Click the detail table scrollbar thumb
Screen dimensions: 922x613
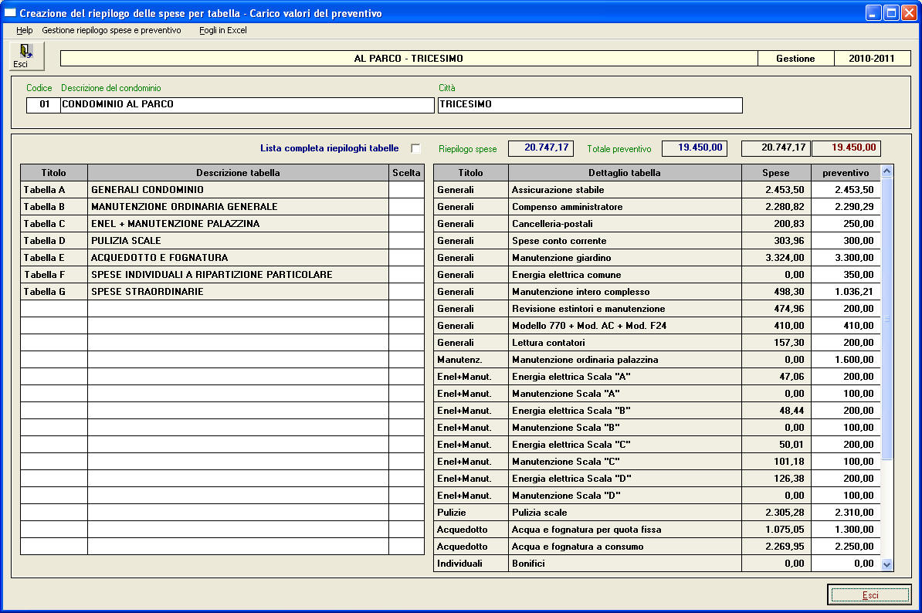[x=887, y=319]
